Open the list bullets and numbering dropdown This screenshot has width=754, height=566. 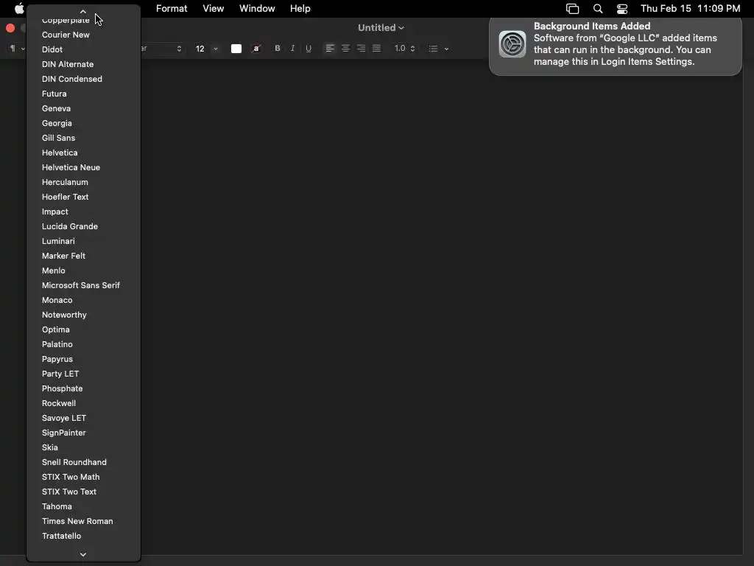(439, 49)
